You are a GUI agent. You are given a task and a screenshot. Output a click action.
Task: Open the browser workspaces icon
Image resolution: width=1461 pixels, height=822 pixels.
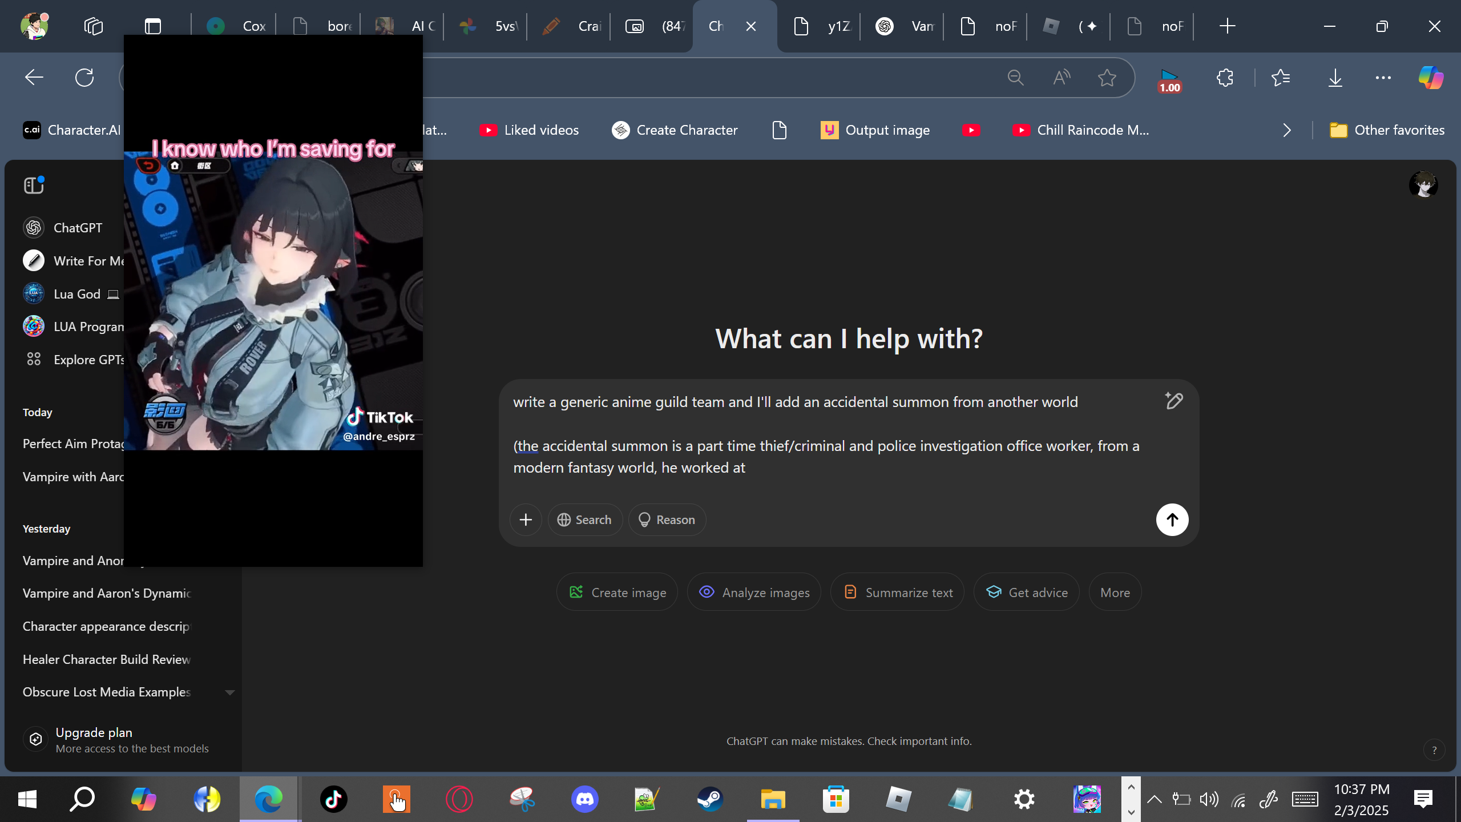pos(94,26)
